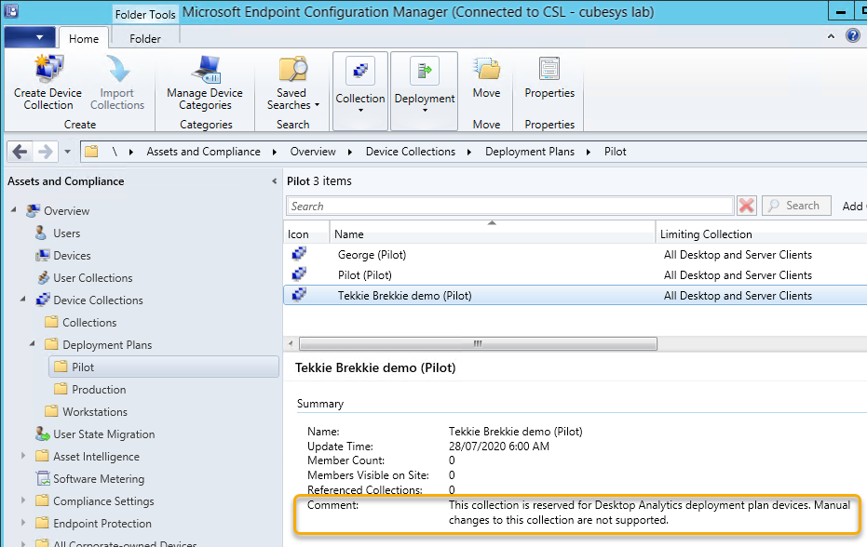This screenshot has height=547, width=867.
Task: Expand the Asset Intelligence tree node
Action: point(24,457)
